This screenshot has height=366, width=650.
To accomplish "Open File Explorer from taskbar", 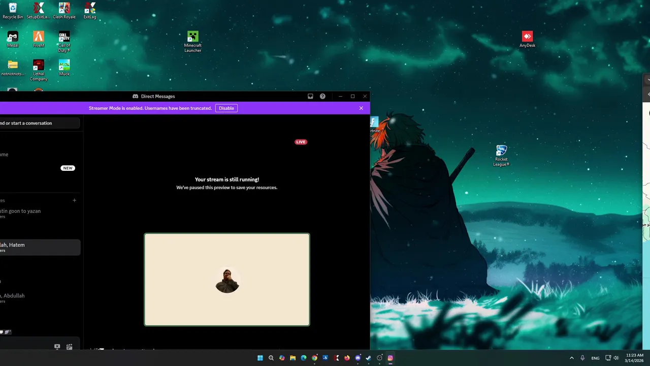I will point(292,358).
